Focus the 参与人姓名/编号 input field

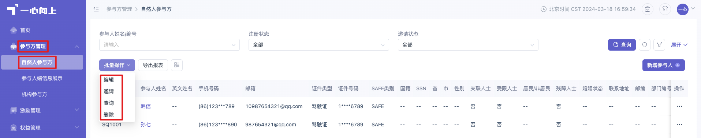coord(169,45)
